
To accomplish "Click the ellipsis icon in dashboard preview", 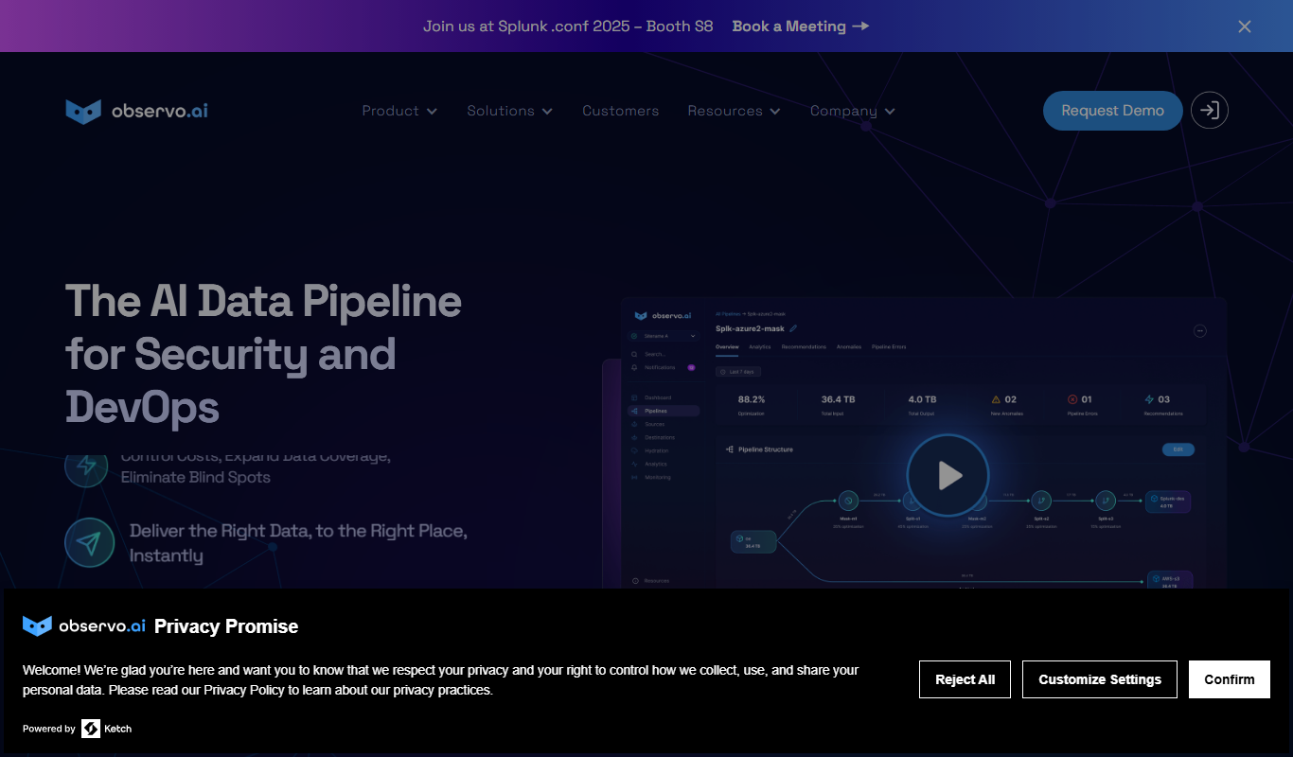I will [x=1200, y=331].
